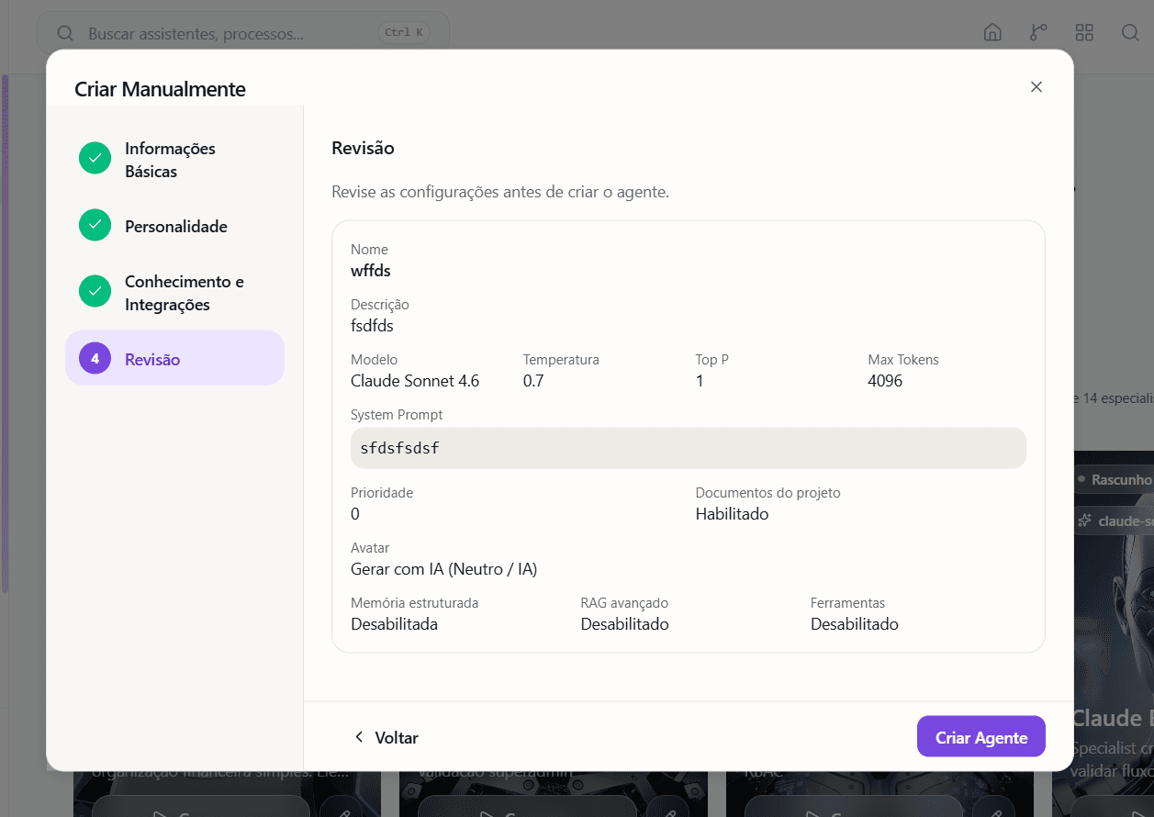1154x817 pixels.
Task: Click the green checkmark beside Informações Básicas
Action: 95,158
